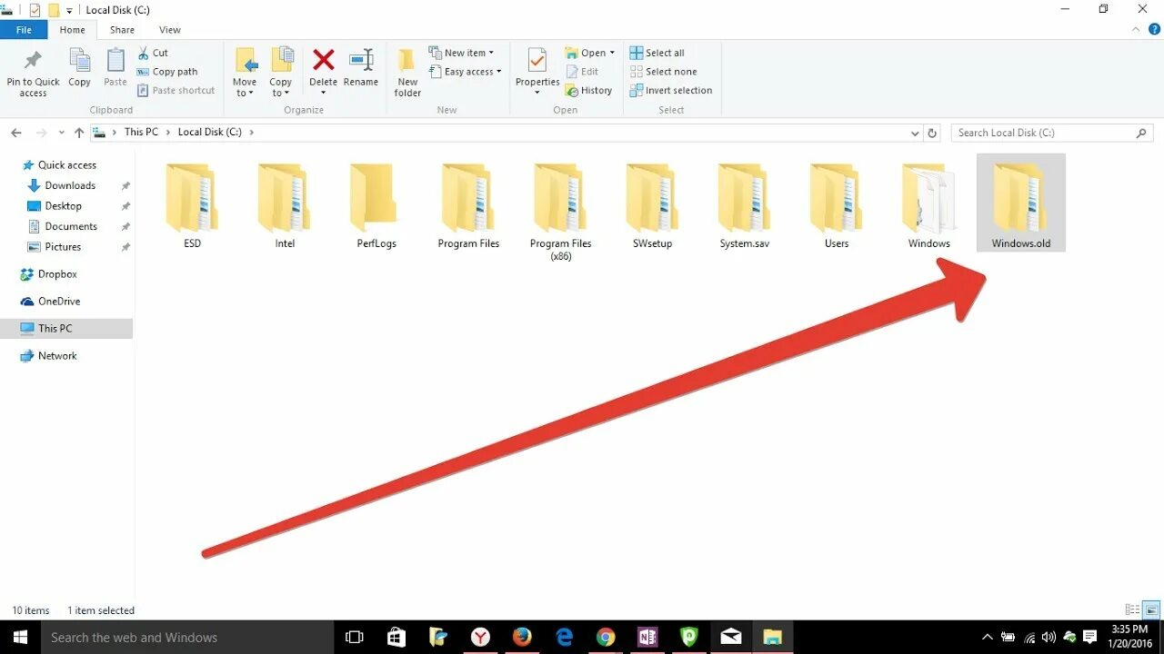1164x654 pixels.
Task: Select the System.sav folder
Action: pyautogui.click(x=744, y=204)
